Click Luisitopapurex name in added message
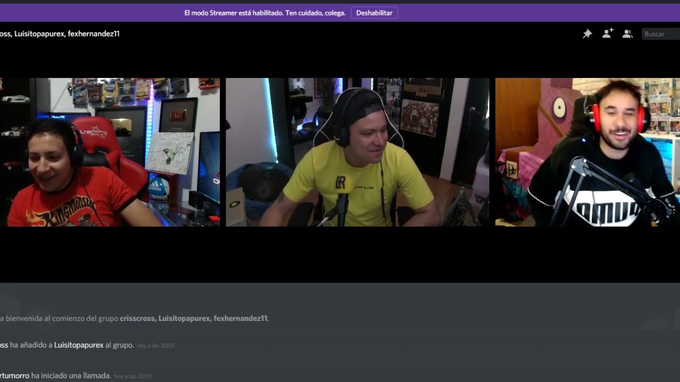Screen dimensions: 680x382 (x=79, y=345)
